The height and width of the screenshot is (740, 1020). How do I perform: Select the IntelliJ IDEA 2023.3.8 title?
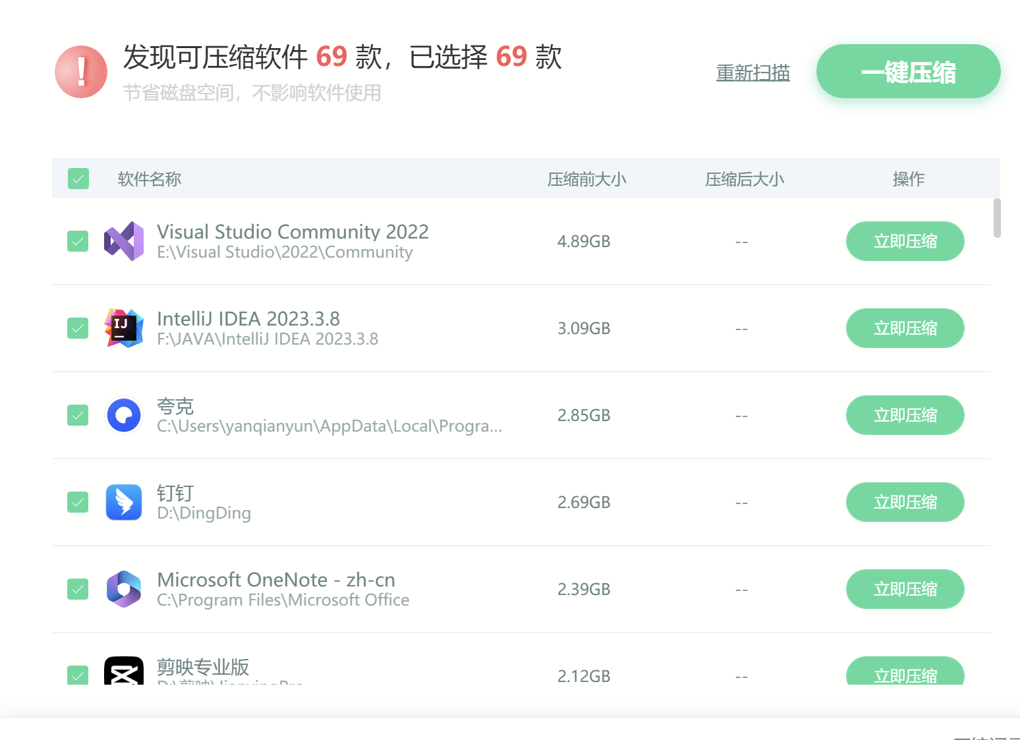(x=248, y=318)
